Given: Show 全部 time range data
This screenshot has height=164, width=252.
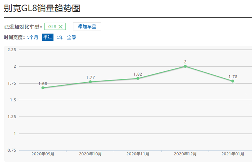Looking at the screenshot, I should tap(71, 37).
